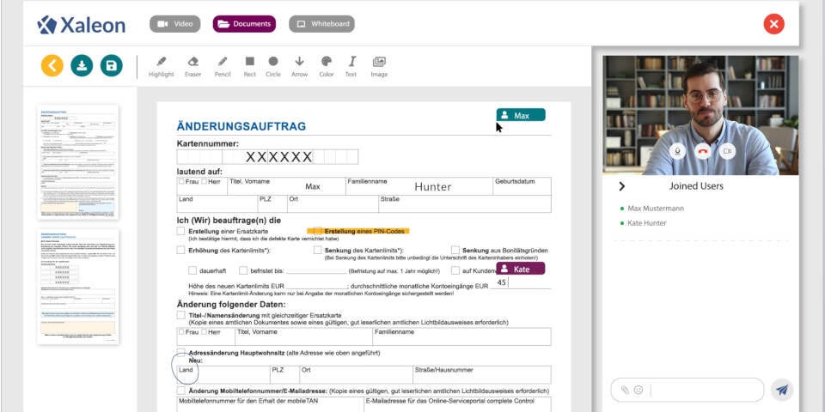This screenshot has height=412, width=825.
Task: Open the second page thumbnail
Action: [78, 287]
